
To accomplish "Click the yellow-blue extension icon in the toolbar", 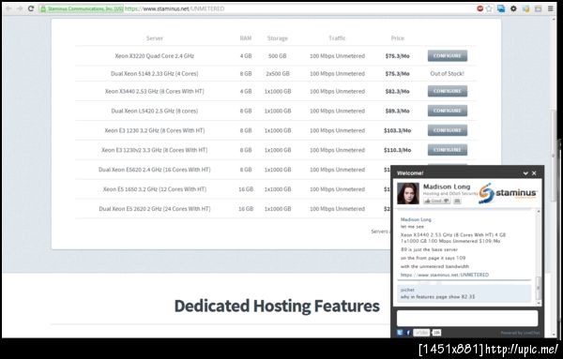I will coord(526,8).
